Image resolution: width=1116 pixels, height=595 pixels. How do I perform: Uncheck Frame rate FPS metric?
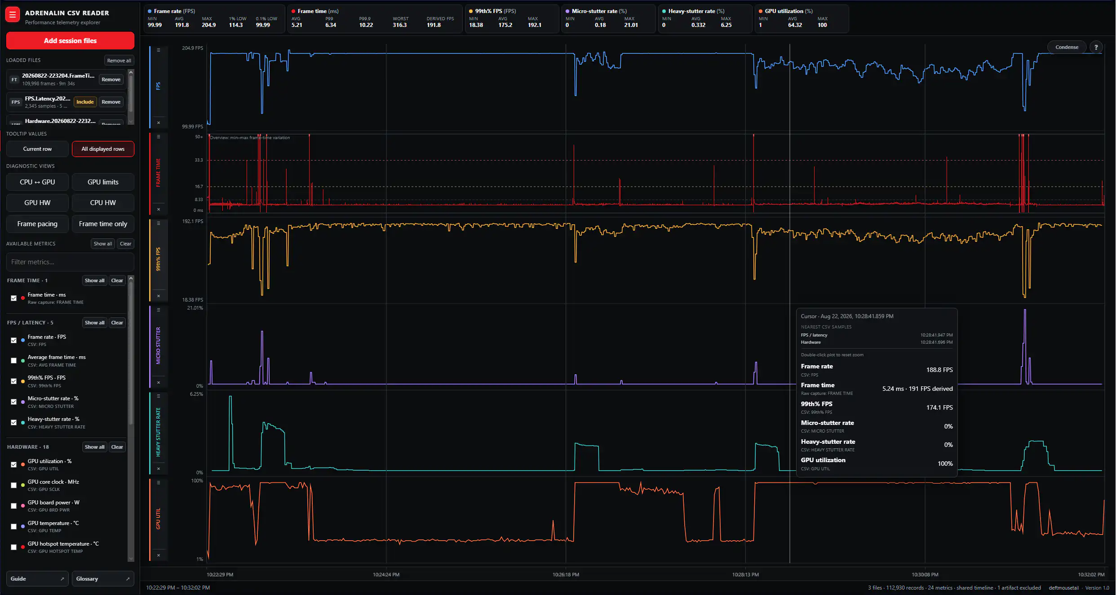13,340
